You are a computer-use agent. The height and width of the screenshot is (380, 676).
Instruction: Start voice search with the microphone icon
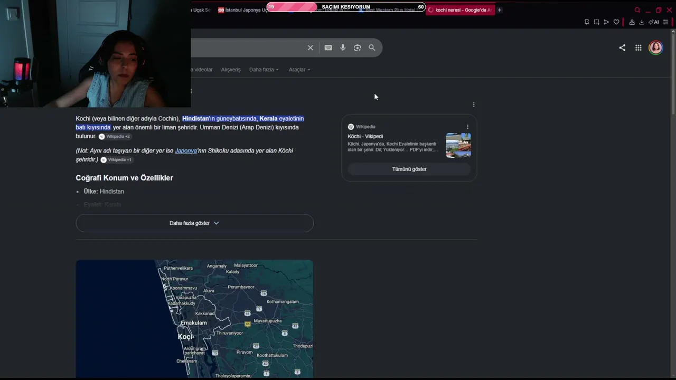pos(343,47)
